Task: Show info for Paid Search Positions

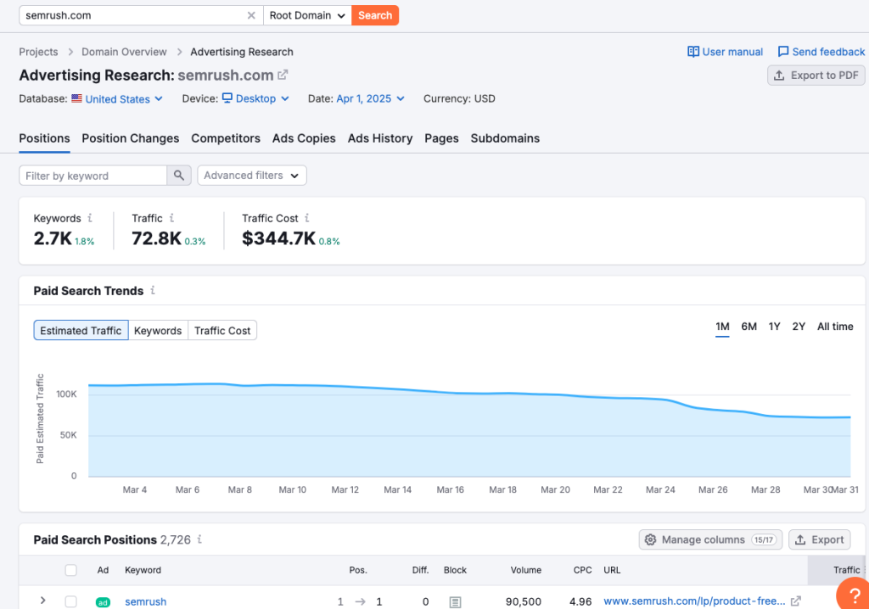Action: pos(199,539)
